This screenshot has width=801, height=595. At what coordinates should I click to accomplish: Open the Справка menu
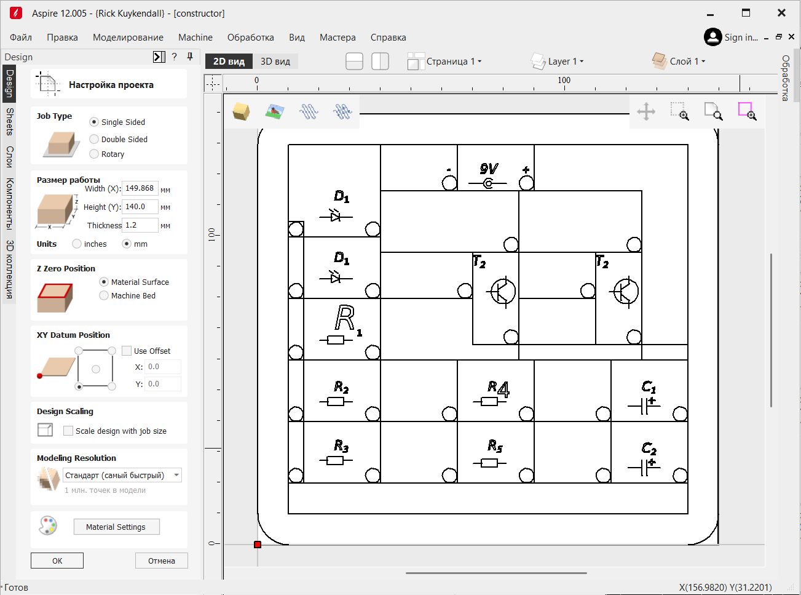389,37
